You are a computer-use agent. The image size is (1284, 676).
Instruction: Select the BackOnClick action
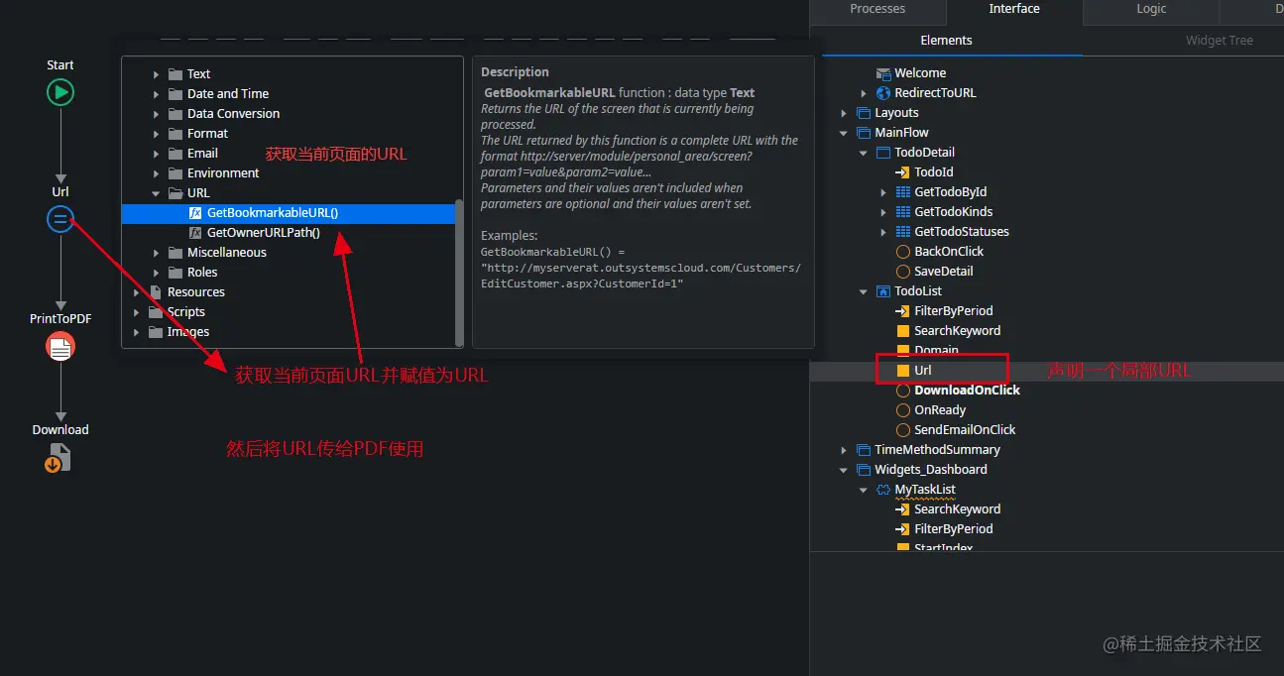(x=949, y=252)
